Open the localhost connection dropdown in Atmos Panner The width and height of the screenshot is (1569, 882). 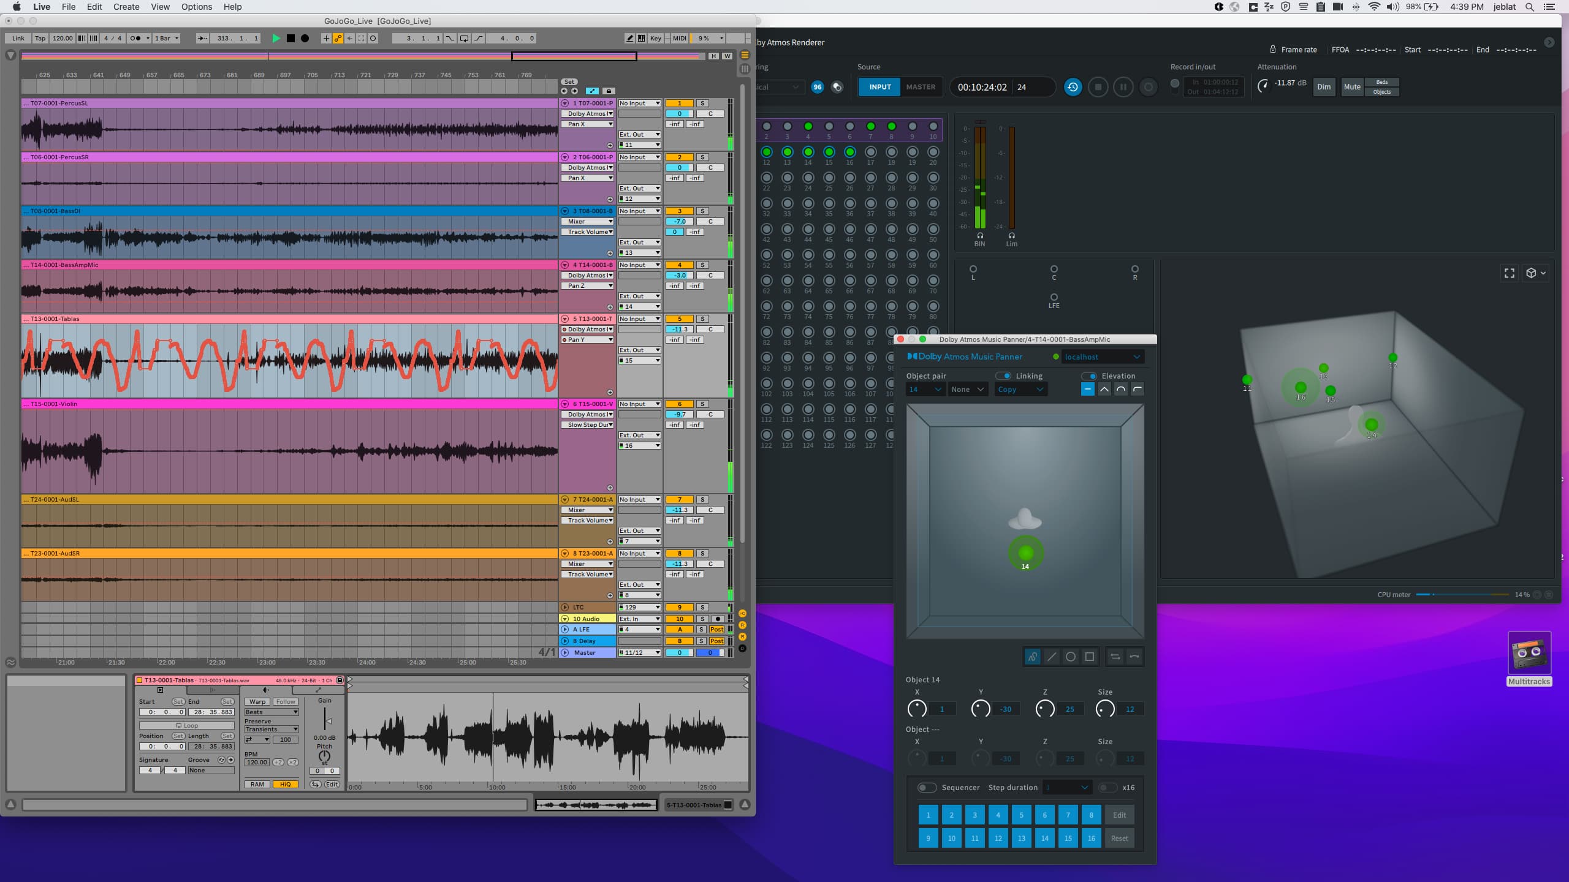[1101, 356]
